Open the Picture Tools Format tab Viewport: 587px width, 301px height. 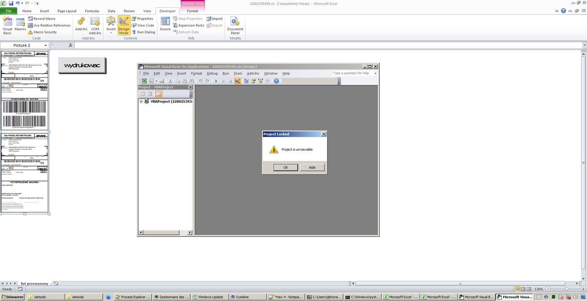193,11
